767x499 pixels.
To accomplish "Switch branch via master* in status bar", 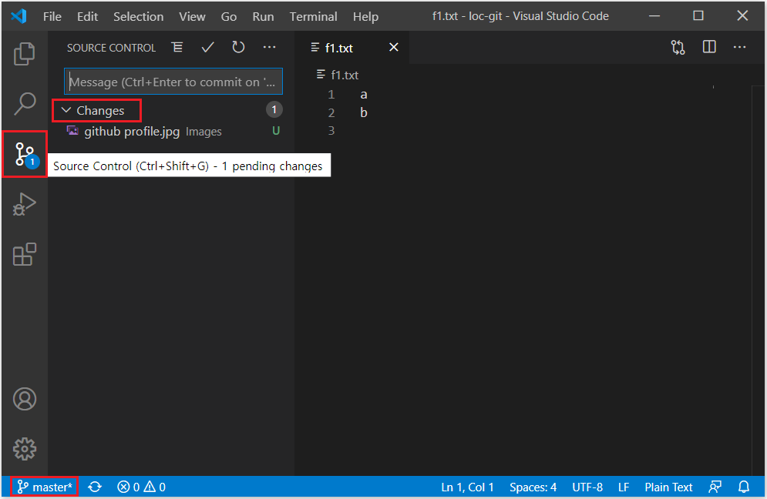I will (45, 487).
